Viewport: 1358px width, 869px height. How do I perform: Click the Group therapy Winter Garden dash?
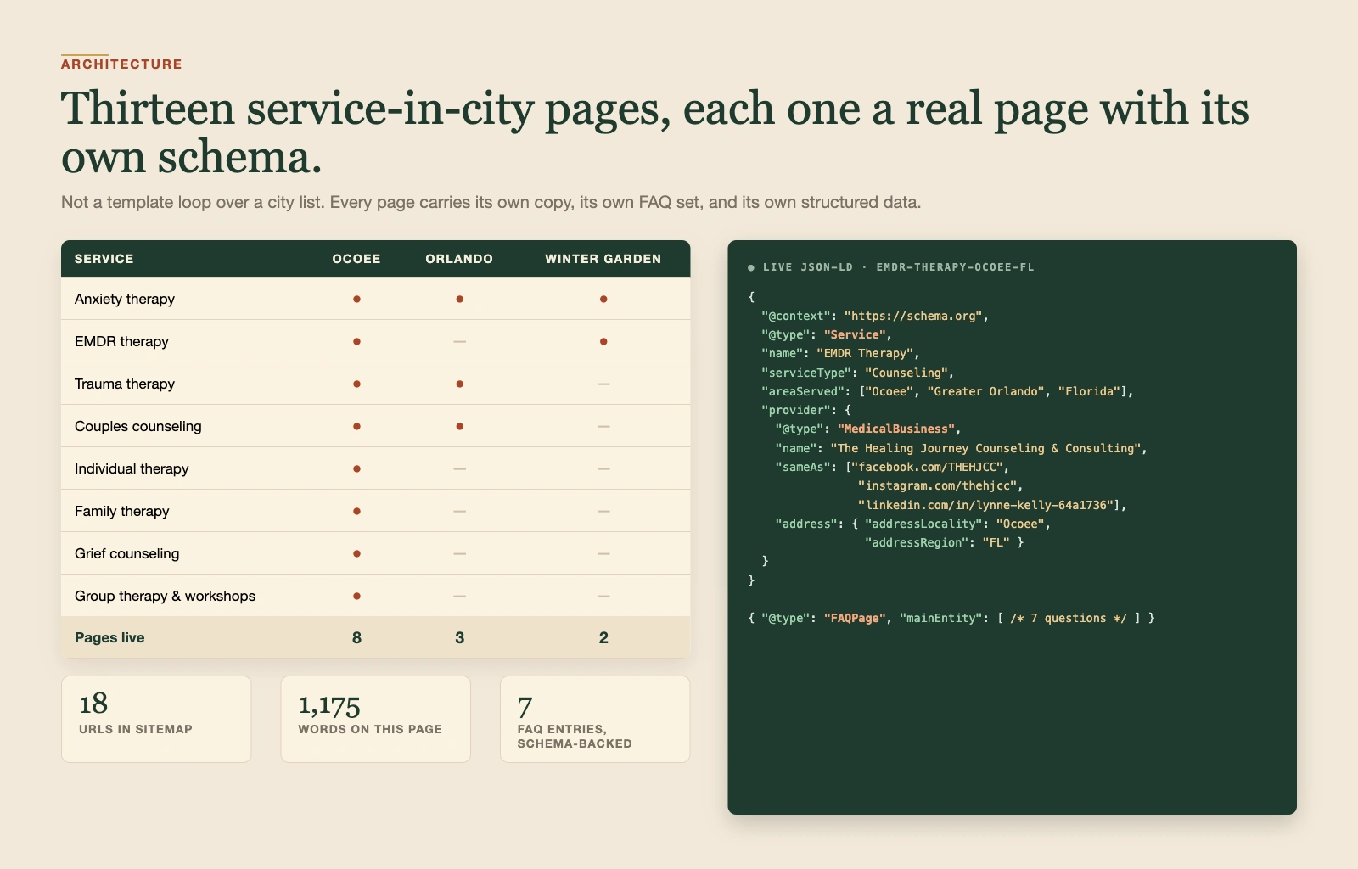point(603,596)
